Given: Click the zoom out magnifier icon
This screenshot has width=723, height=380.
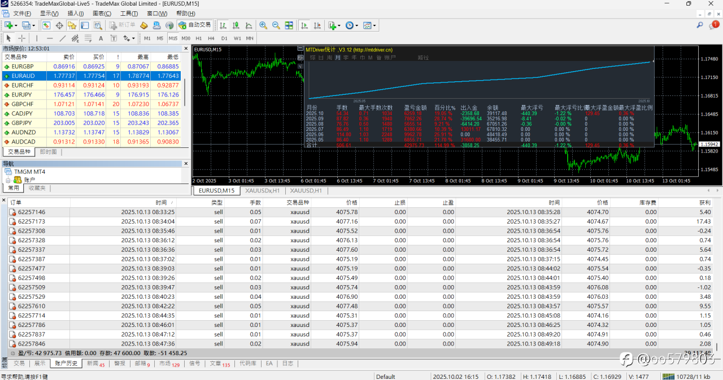Looking at the screenshot, I should click(276, 25).
